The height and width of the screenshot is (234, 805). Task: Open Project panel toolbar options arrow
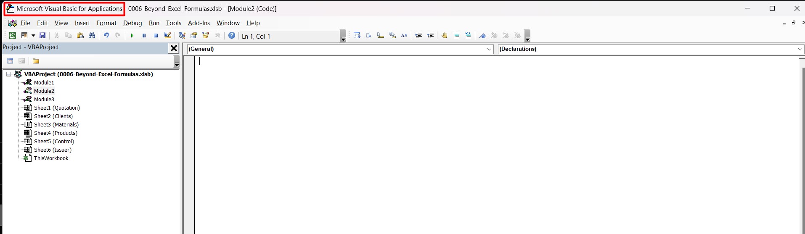click(177, 62)
